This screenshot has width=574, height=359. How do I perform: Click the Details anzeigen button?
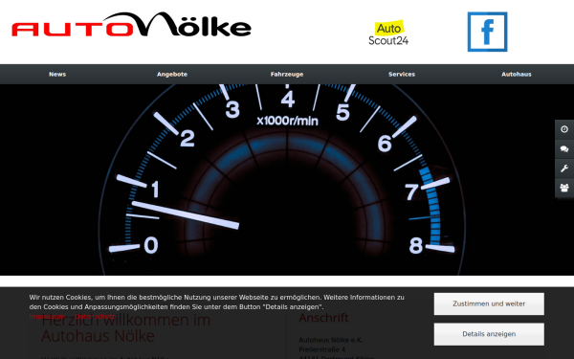[489, 334]
